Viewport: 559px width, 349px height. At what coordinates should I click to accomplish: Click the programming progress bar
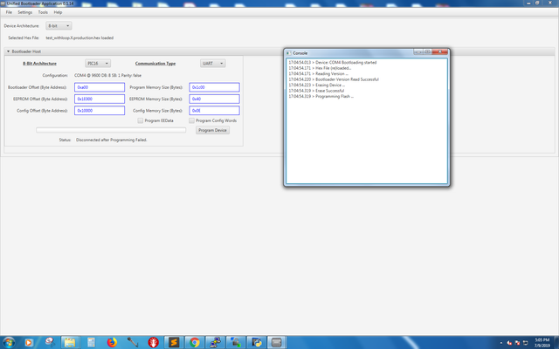point(111,130)
